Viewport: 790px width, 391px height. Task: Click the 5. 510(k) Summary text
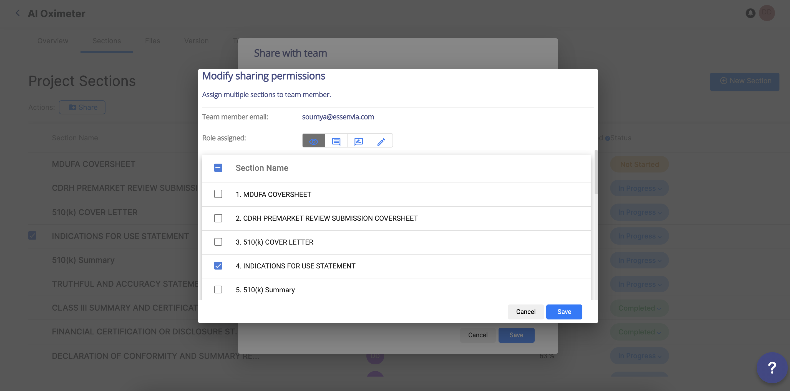pyautogui.click(x=265, y=290)
